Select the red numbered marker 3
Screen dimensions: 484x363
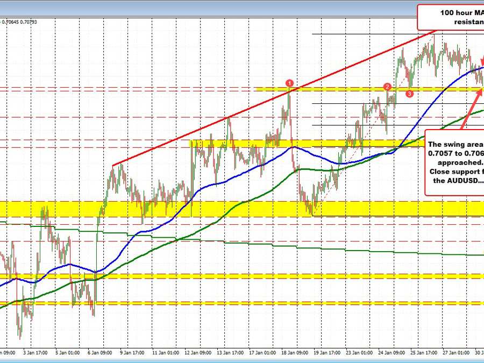(x=409, y=93)
